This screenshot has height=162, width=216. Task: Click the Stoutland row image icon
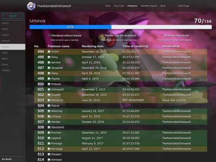(x=49, y=127)
